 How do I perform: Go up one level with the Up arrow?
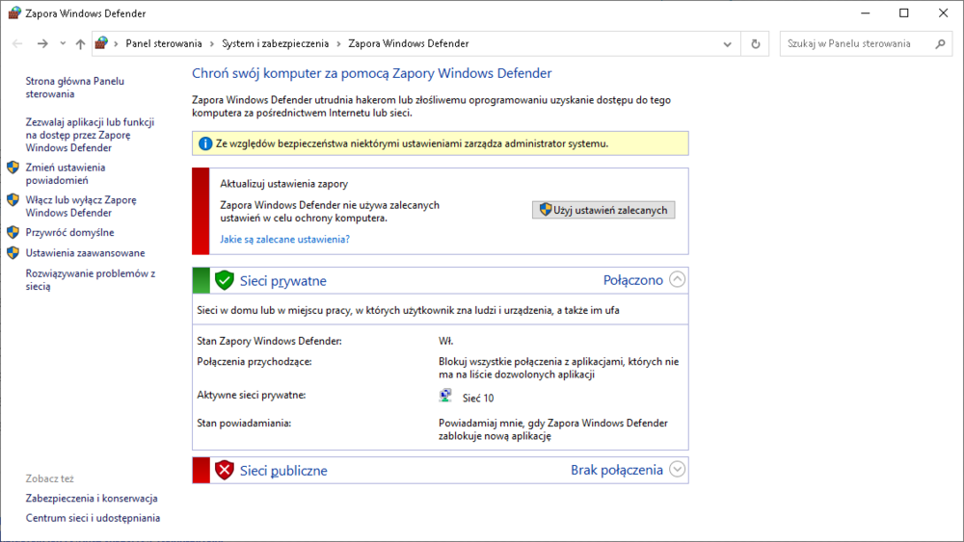tap(81, 43)
